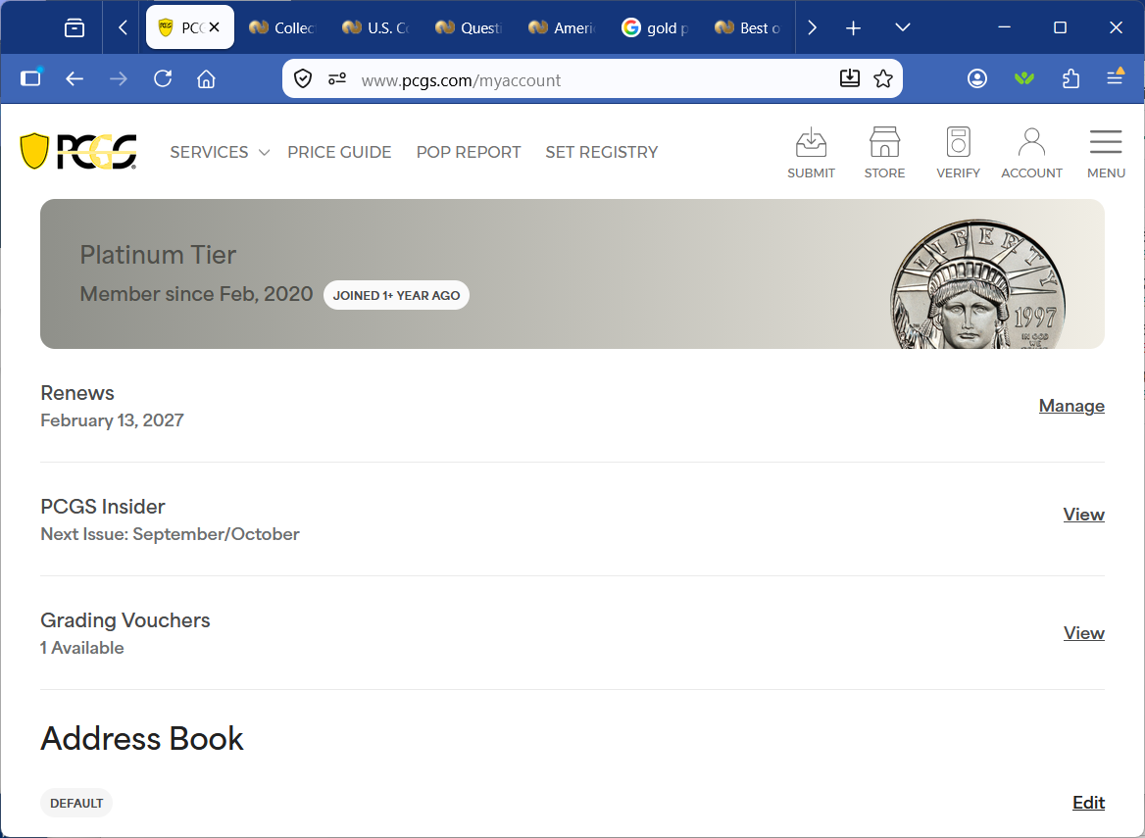
Task: Click 'Next Issue: September/October' text
Action: click(171, 534)
